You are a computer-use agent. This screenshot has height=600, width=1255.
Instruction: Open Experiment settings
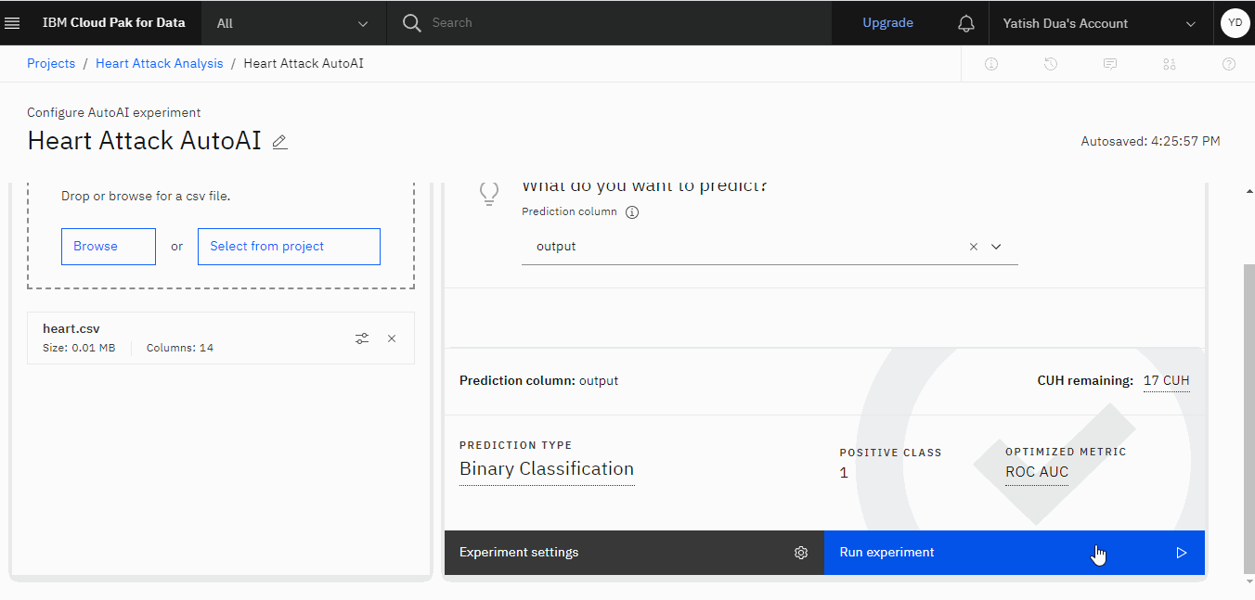click(634, 553)
